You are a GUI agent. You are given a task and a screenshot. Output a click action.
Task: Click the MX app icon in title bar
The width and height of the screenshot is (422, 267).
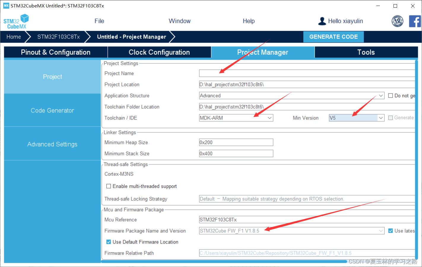click(6, 6)
